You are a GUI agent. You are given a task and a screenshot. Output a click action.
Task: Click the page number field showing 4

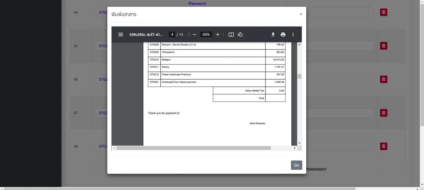tap(172, 34)
